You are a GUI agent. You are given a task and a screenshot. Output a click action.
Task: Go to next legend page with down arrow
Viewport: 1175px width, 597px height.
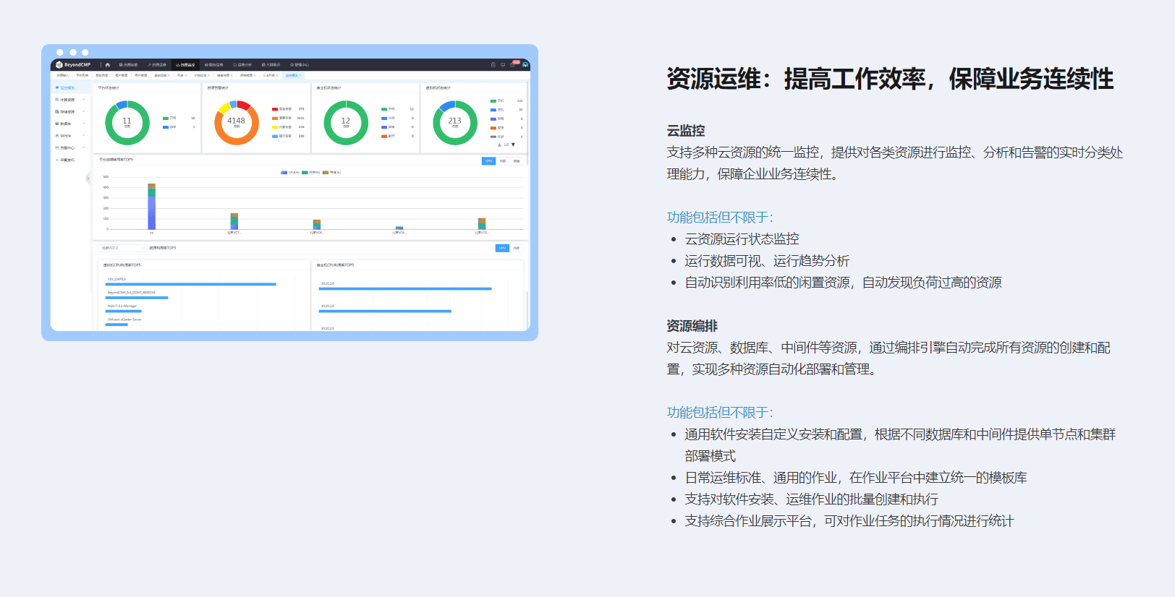[514, 145]
